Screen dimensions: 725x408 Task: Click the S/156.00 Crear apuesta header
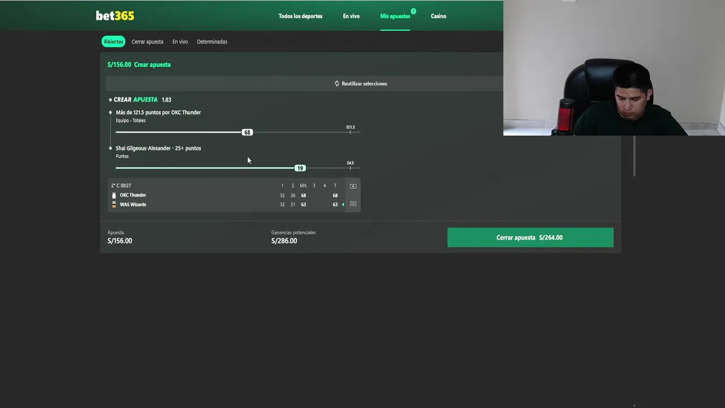[x=139, y=65]
